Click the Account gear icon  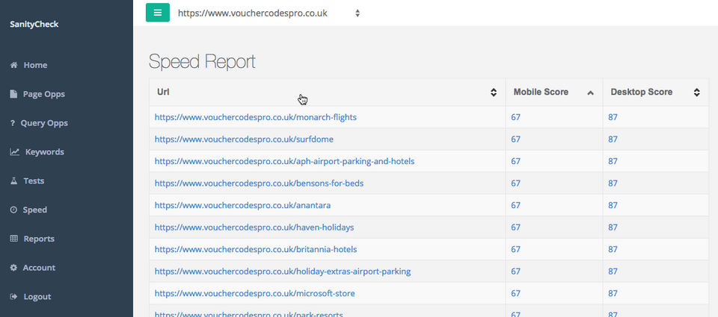[13, 268]
